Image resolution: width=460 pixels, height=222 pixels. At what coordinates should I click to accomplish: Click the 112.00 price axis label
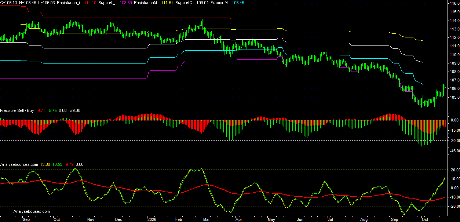coord(454,37)
